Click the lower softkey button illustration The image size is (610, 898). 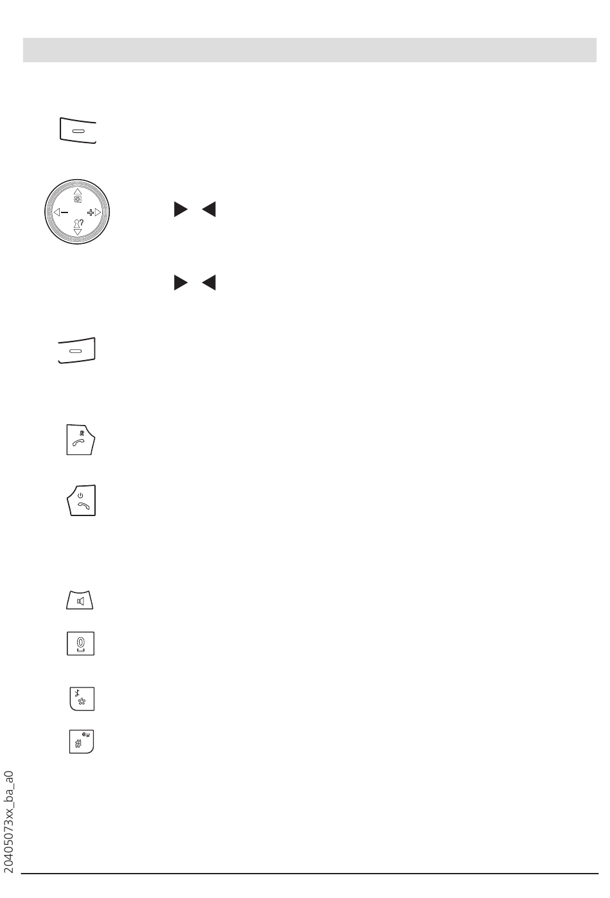point(77,350)
